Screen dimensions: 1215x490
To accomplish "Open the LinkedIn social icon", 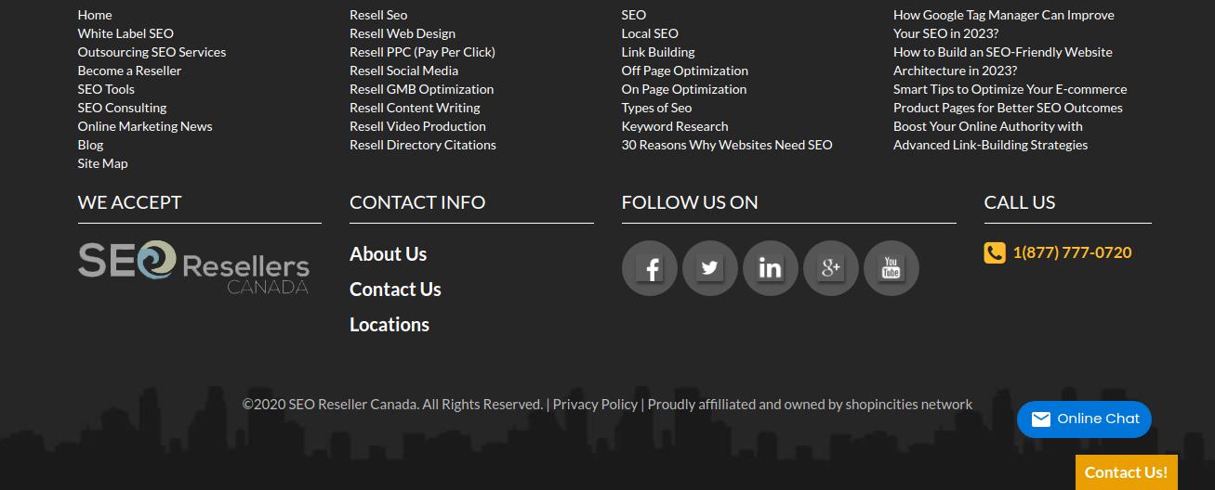I will (x=770, y=268).
